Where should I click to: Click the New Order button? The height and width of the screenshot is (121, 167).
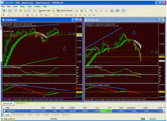(x=44, y=10)
